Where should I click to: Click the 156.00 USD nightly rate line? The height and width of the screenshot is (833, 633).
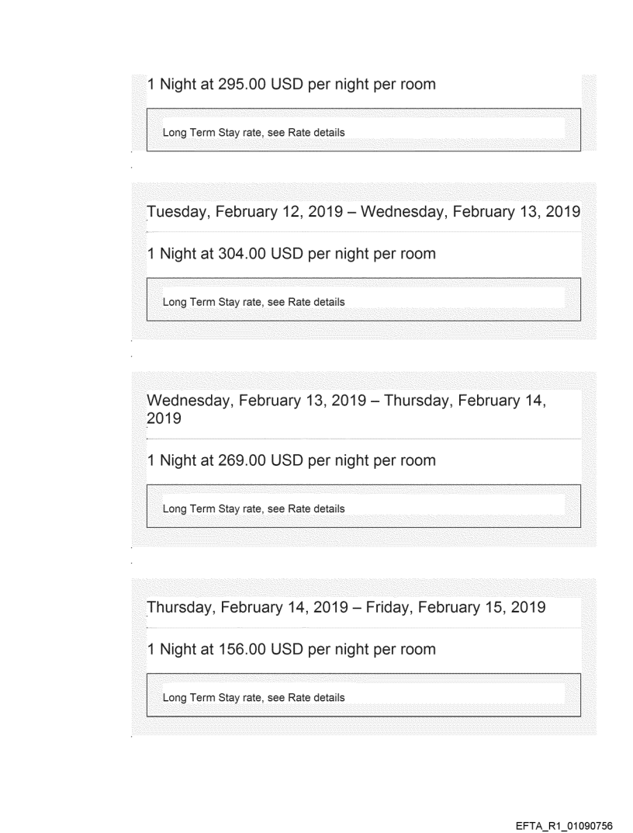click(x=291, y=649)
